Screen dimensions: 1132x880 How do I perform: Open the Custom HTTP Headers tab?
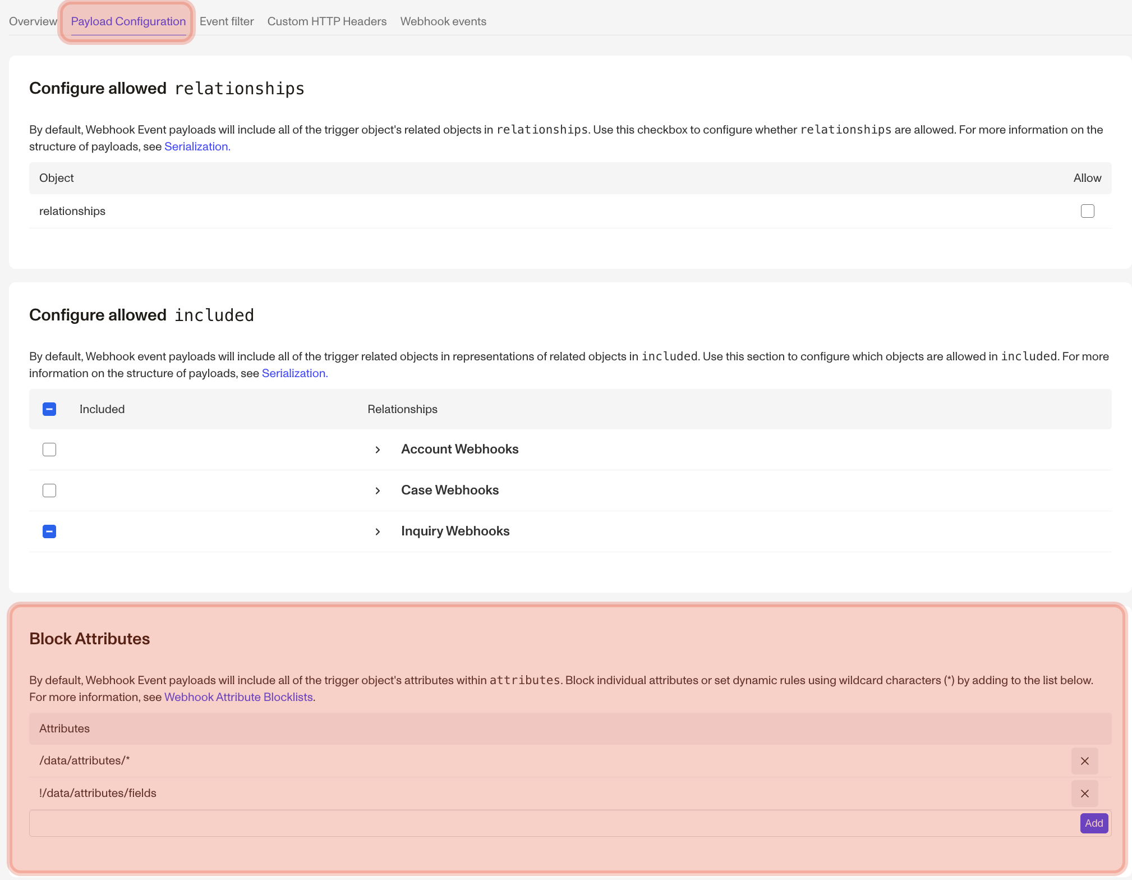point(327,21)
